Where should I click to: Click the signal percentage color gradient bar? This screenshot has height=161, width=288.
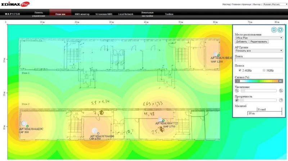[259, 81]
